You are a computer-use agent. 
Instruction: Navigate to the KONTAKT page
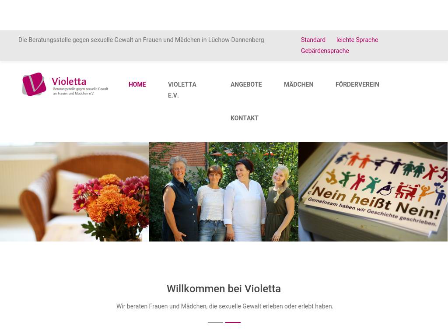pos(244,118)
